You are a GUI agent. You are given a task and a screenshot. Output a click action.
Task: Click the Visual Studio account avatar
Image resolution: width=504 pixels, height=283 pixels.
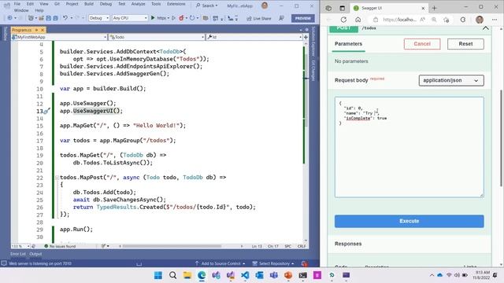[265, 6]
